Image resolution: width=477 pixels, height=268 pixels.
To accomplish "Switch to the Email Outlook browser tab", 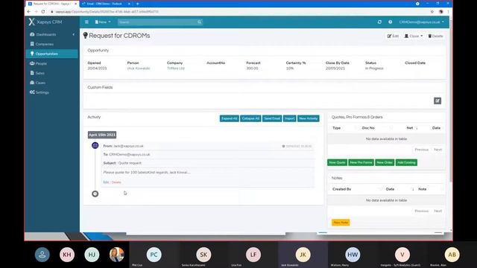I will pos(105,4).
